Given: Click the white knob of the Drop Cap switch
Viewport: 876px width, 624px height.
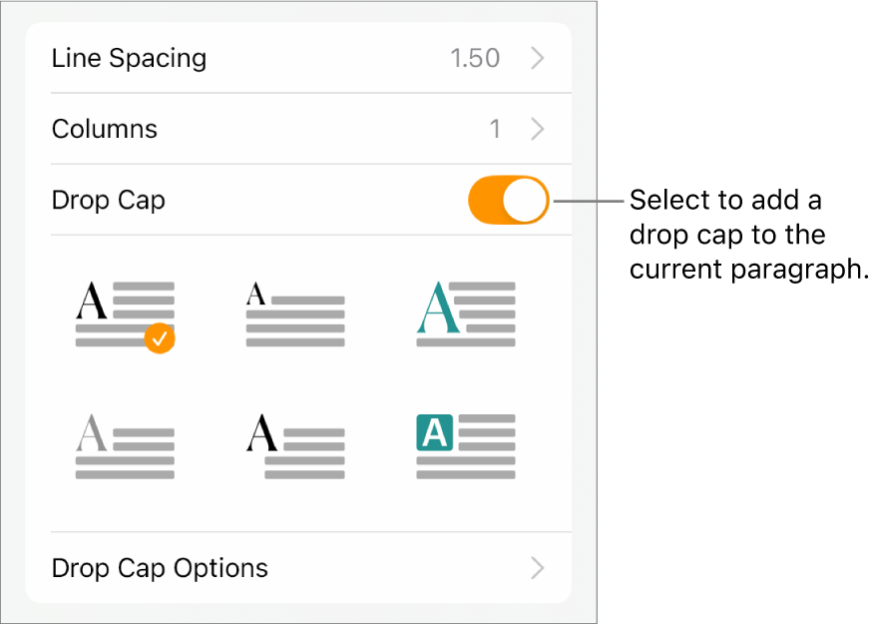Looking at the screenshot, I should click(526, 201).
